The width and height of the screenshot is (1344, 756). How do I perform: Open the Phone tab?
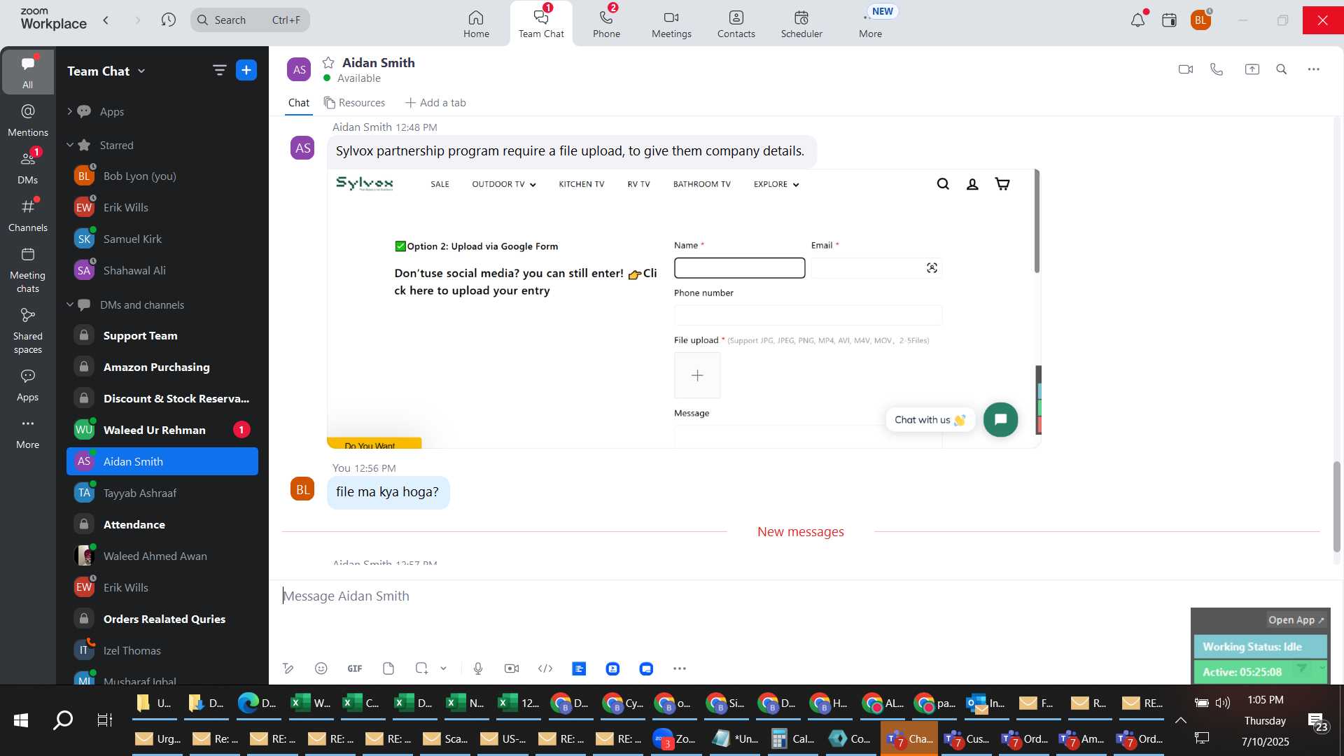[606, 24]
